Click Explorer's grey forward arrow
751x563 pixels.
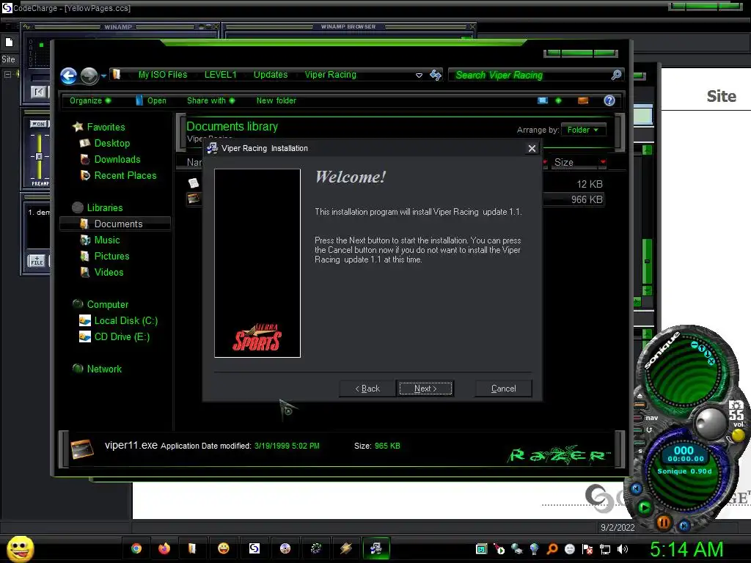pyautogui.click(x=89, y=76)
